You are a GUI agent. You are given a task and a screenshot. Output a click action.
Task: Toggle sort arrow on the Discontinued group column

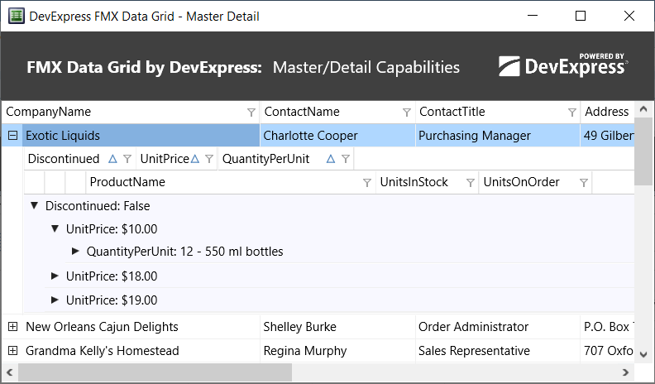112,159
